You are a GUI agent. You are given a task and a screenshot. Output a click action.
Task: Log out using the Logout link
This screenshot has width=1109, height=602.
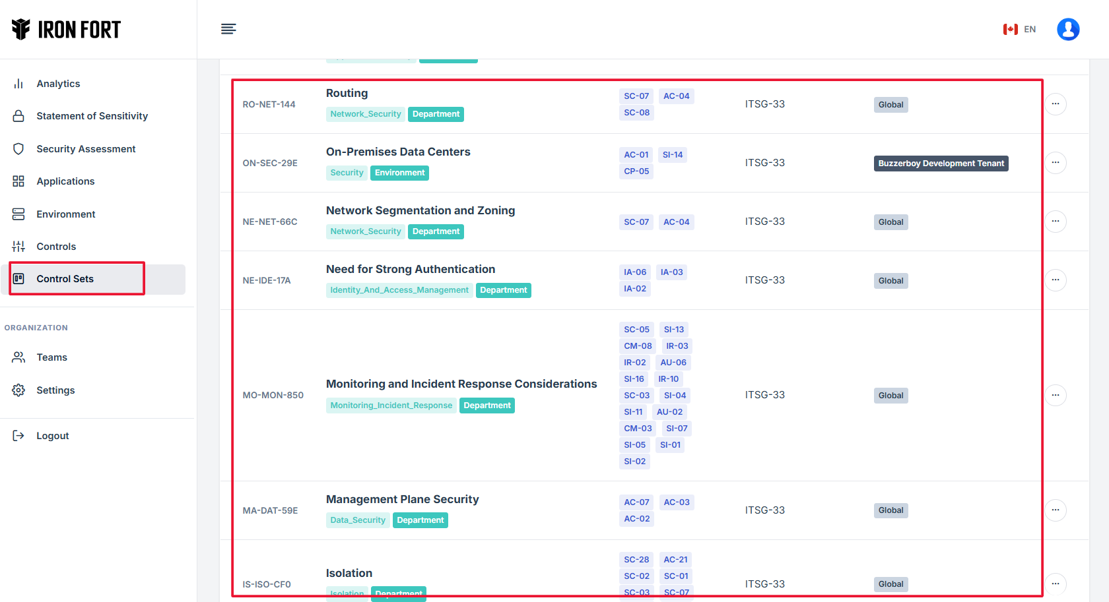click(52, 436)
